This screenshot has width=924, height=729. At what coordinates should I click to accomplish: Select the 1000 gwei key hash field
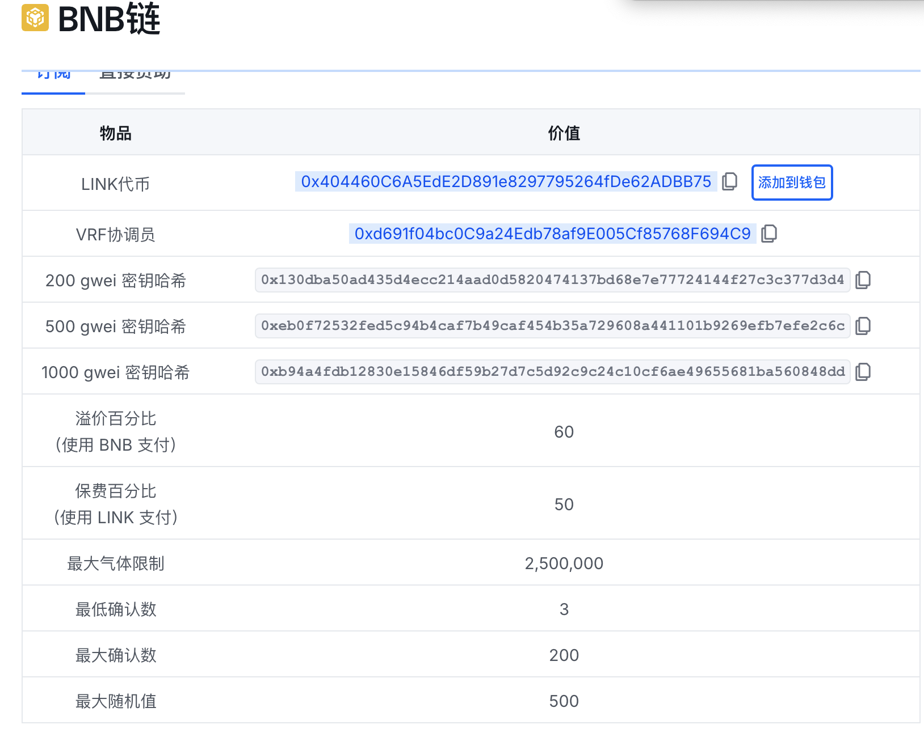[552, 371]
